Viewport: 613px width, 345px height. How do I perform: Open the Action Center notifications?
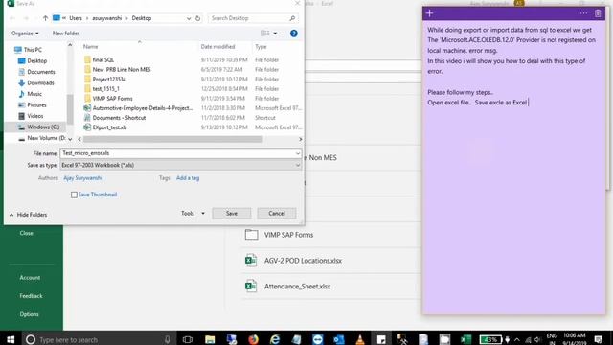tap(598, 339)
